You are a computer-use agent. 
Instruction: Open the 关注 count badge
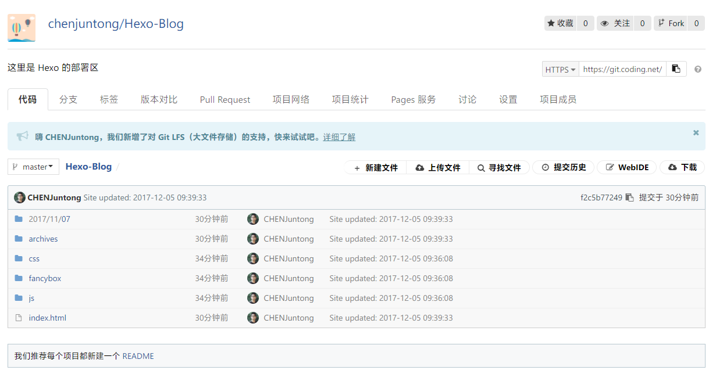tap(642, 23)
